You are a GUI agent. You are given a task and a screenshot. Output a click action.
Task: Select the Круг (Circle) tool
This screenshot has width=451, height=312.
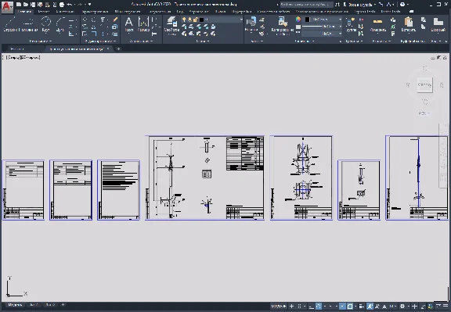(45, 24)
